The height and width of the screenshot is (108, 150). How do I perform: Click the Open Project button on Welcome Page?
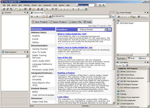58,22
